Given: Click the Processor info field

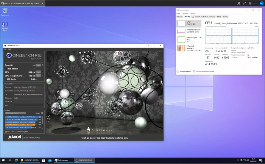Looking at the screenshot, I should [x=28, y=87].
